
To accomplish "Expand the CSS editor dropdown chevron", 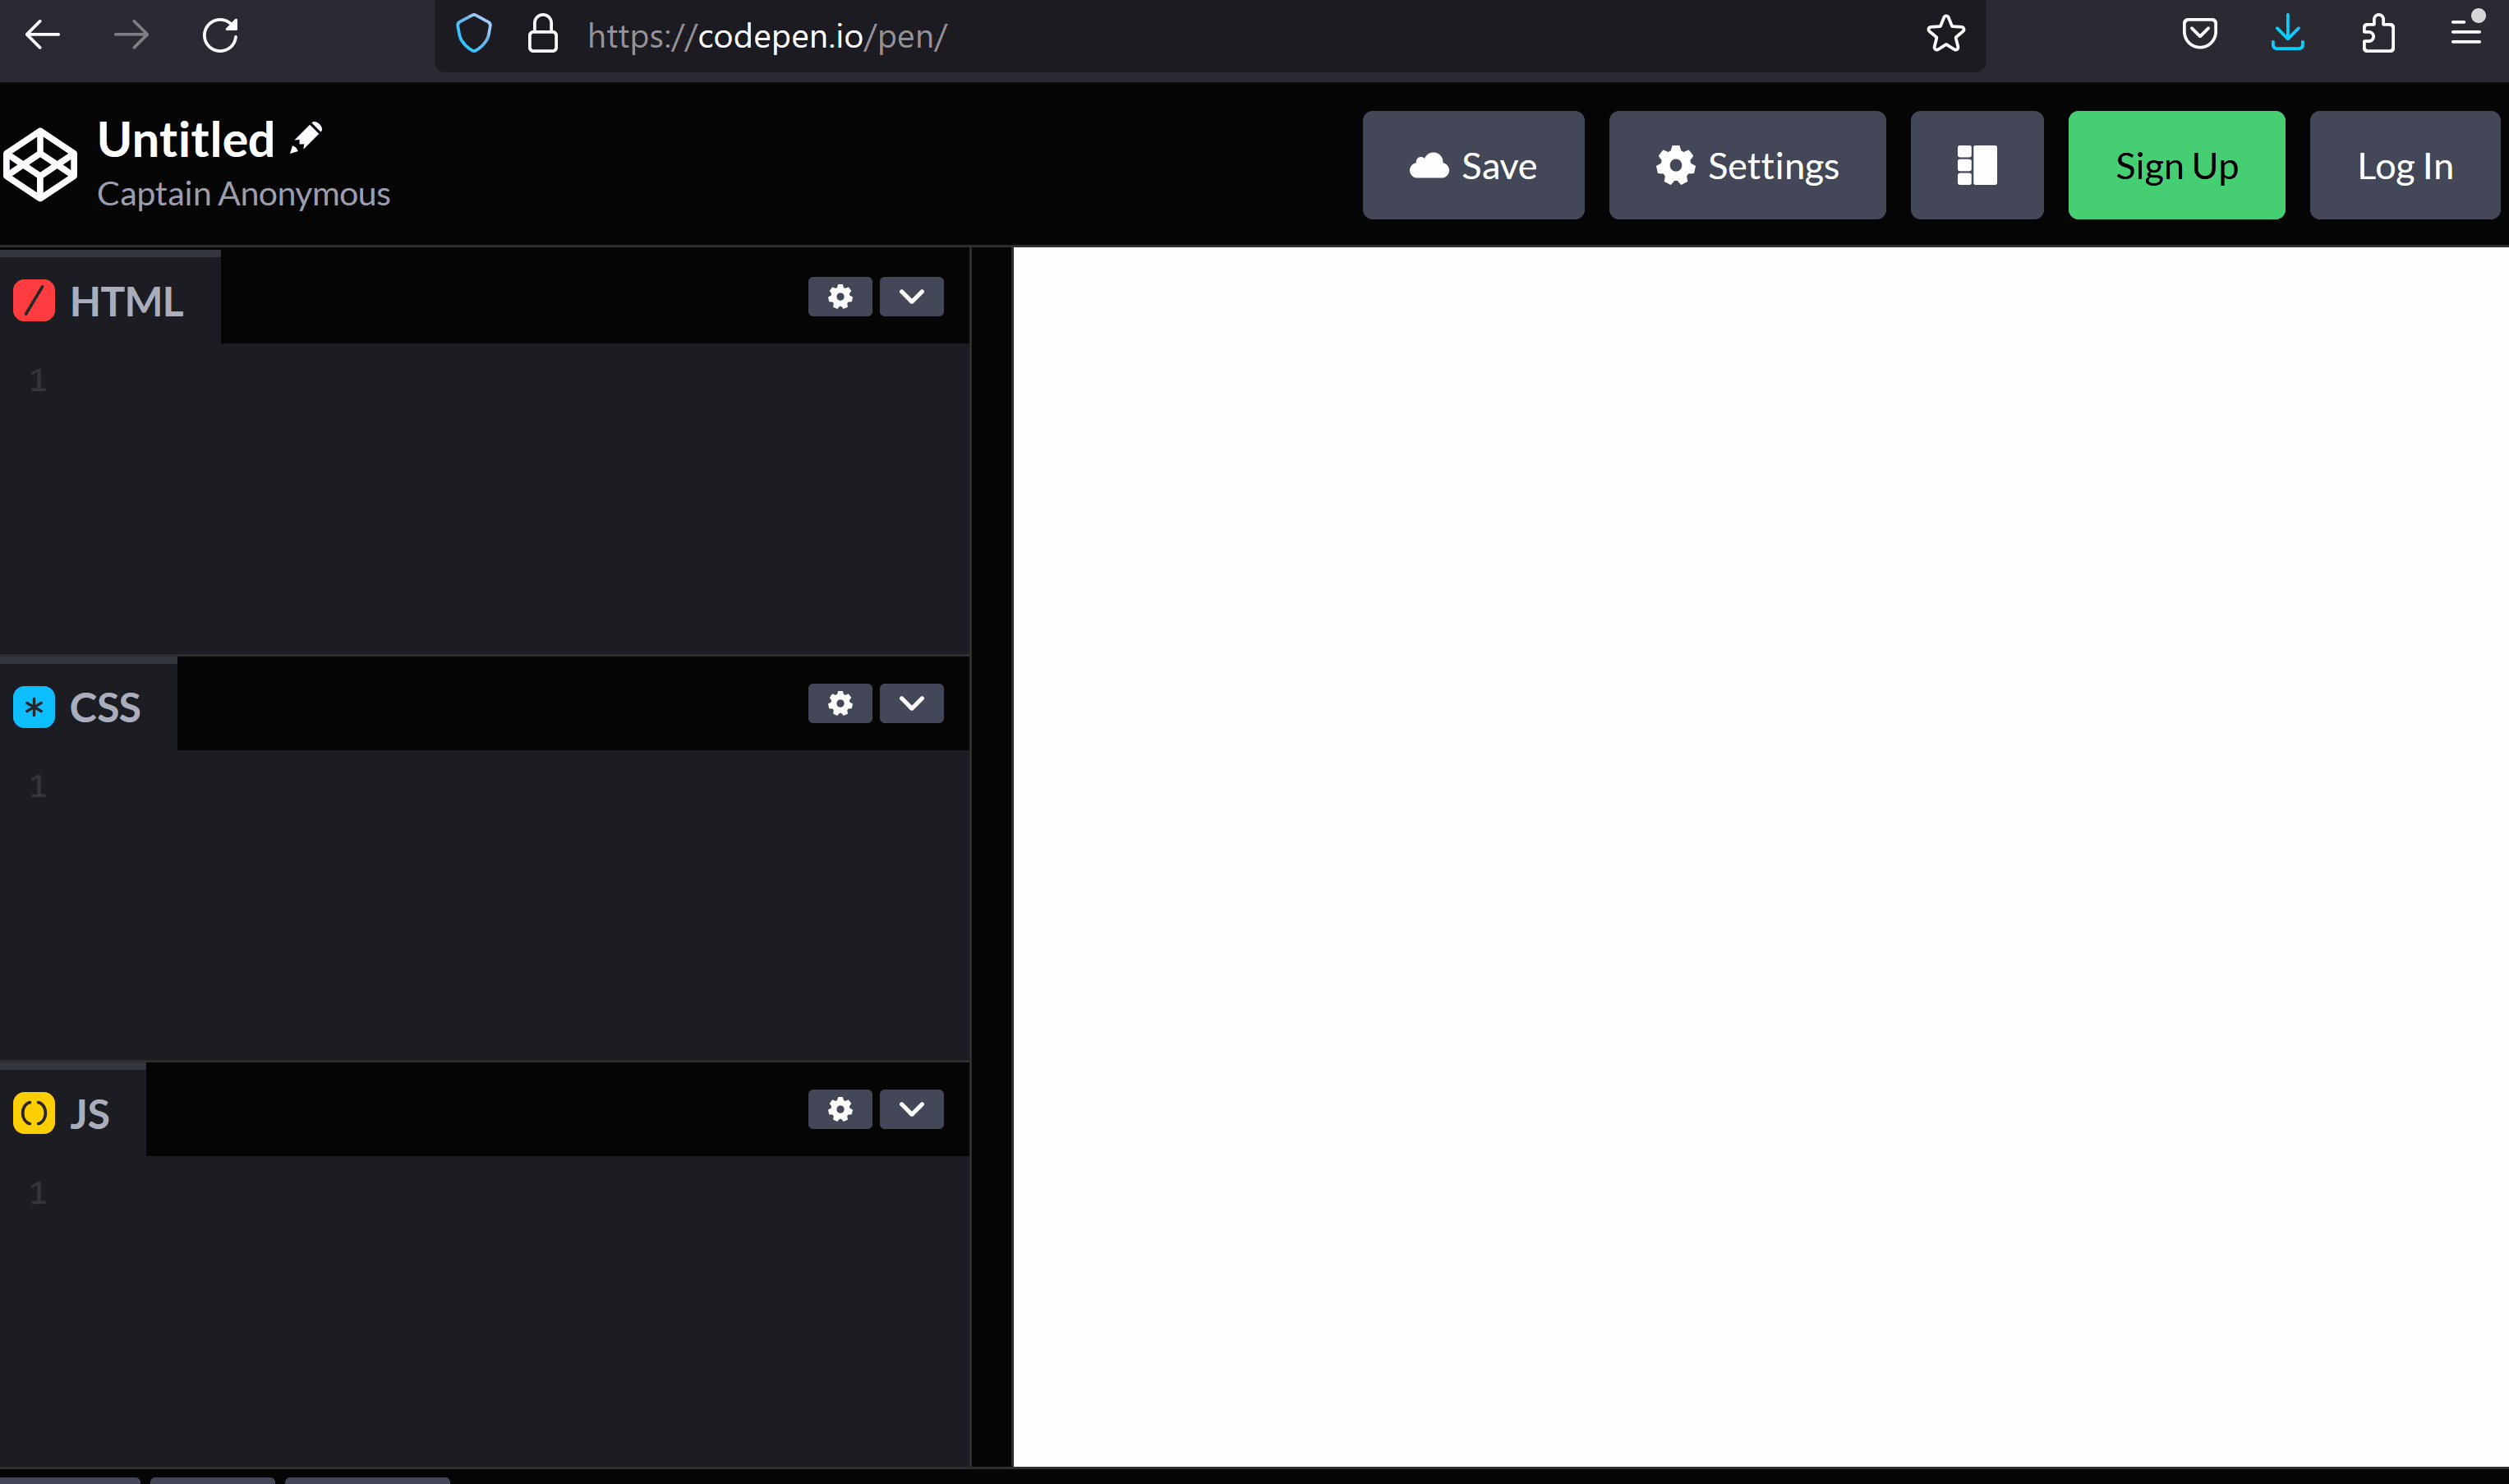I will tap(910, 703).
